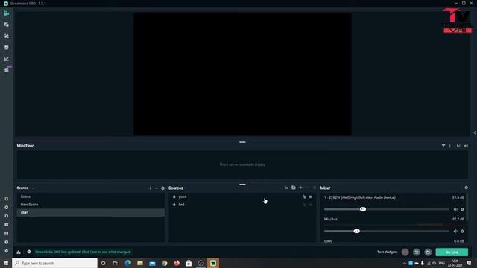
Task: Open settings gear for AMD audio device
Action: pyautogui.click(x=462, y=209)
